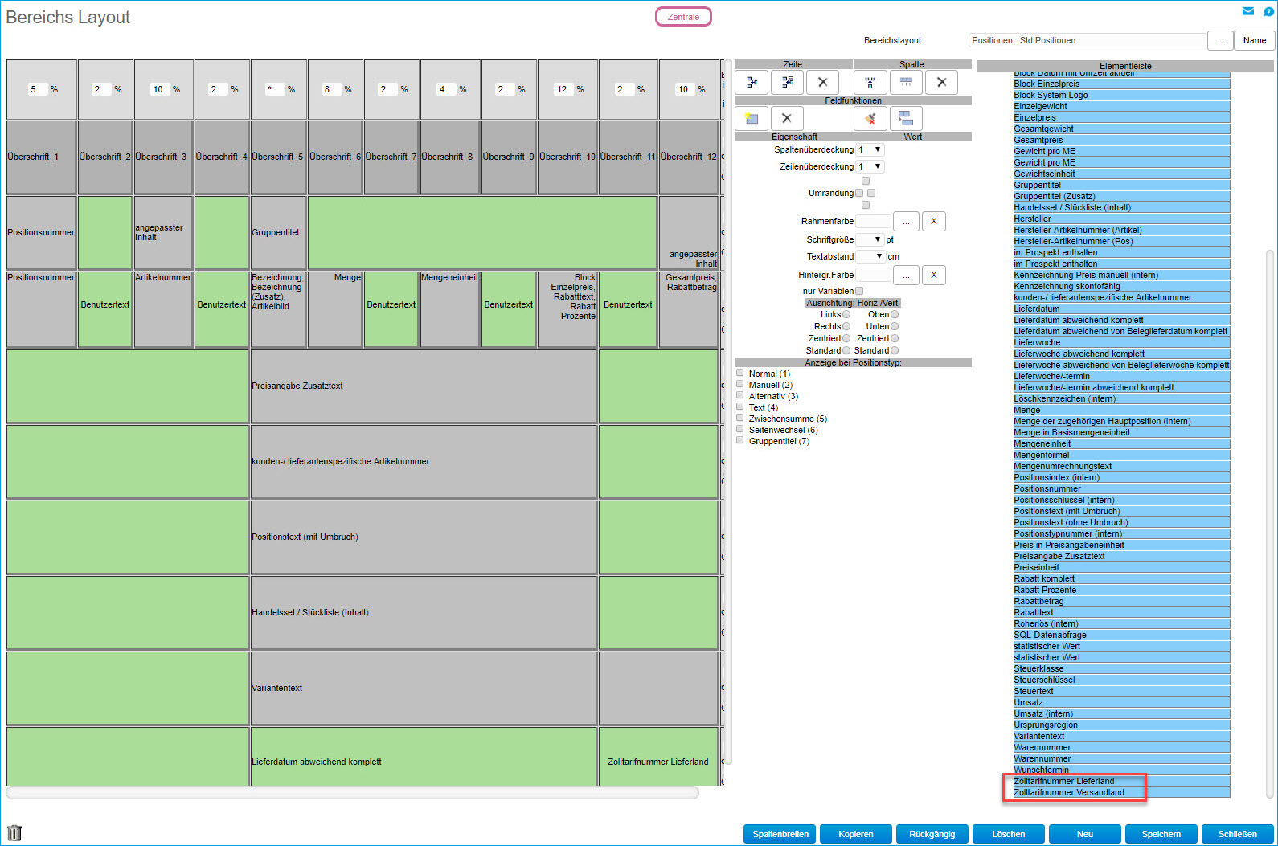Open the mail envelope icon
Image resolution: width=1278 pixels, height=846 pixels.
[x=1248, y=11]
